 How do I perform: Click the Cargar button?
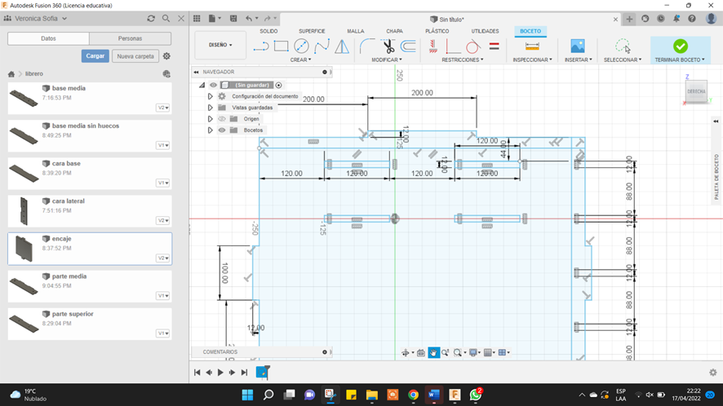(95, 56)
